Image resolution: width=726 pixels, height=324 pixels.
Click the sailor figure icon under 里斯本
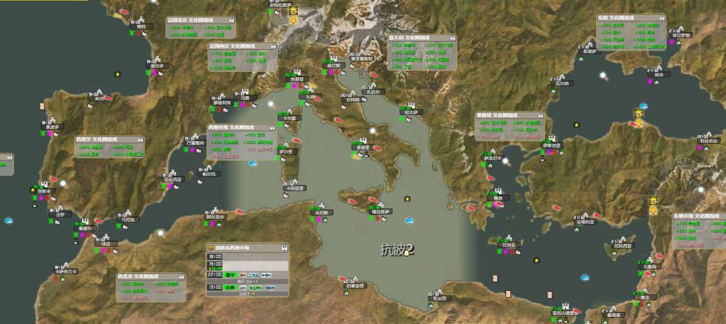click(35, 204)
